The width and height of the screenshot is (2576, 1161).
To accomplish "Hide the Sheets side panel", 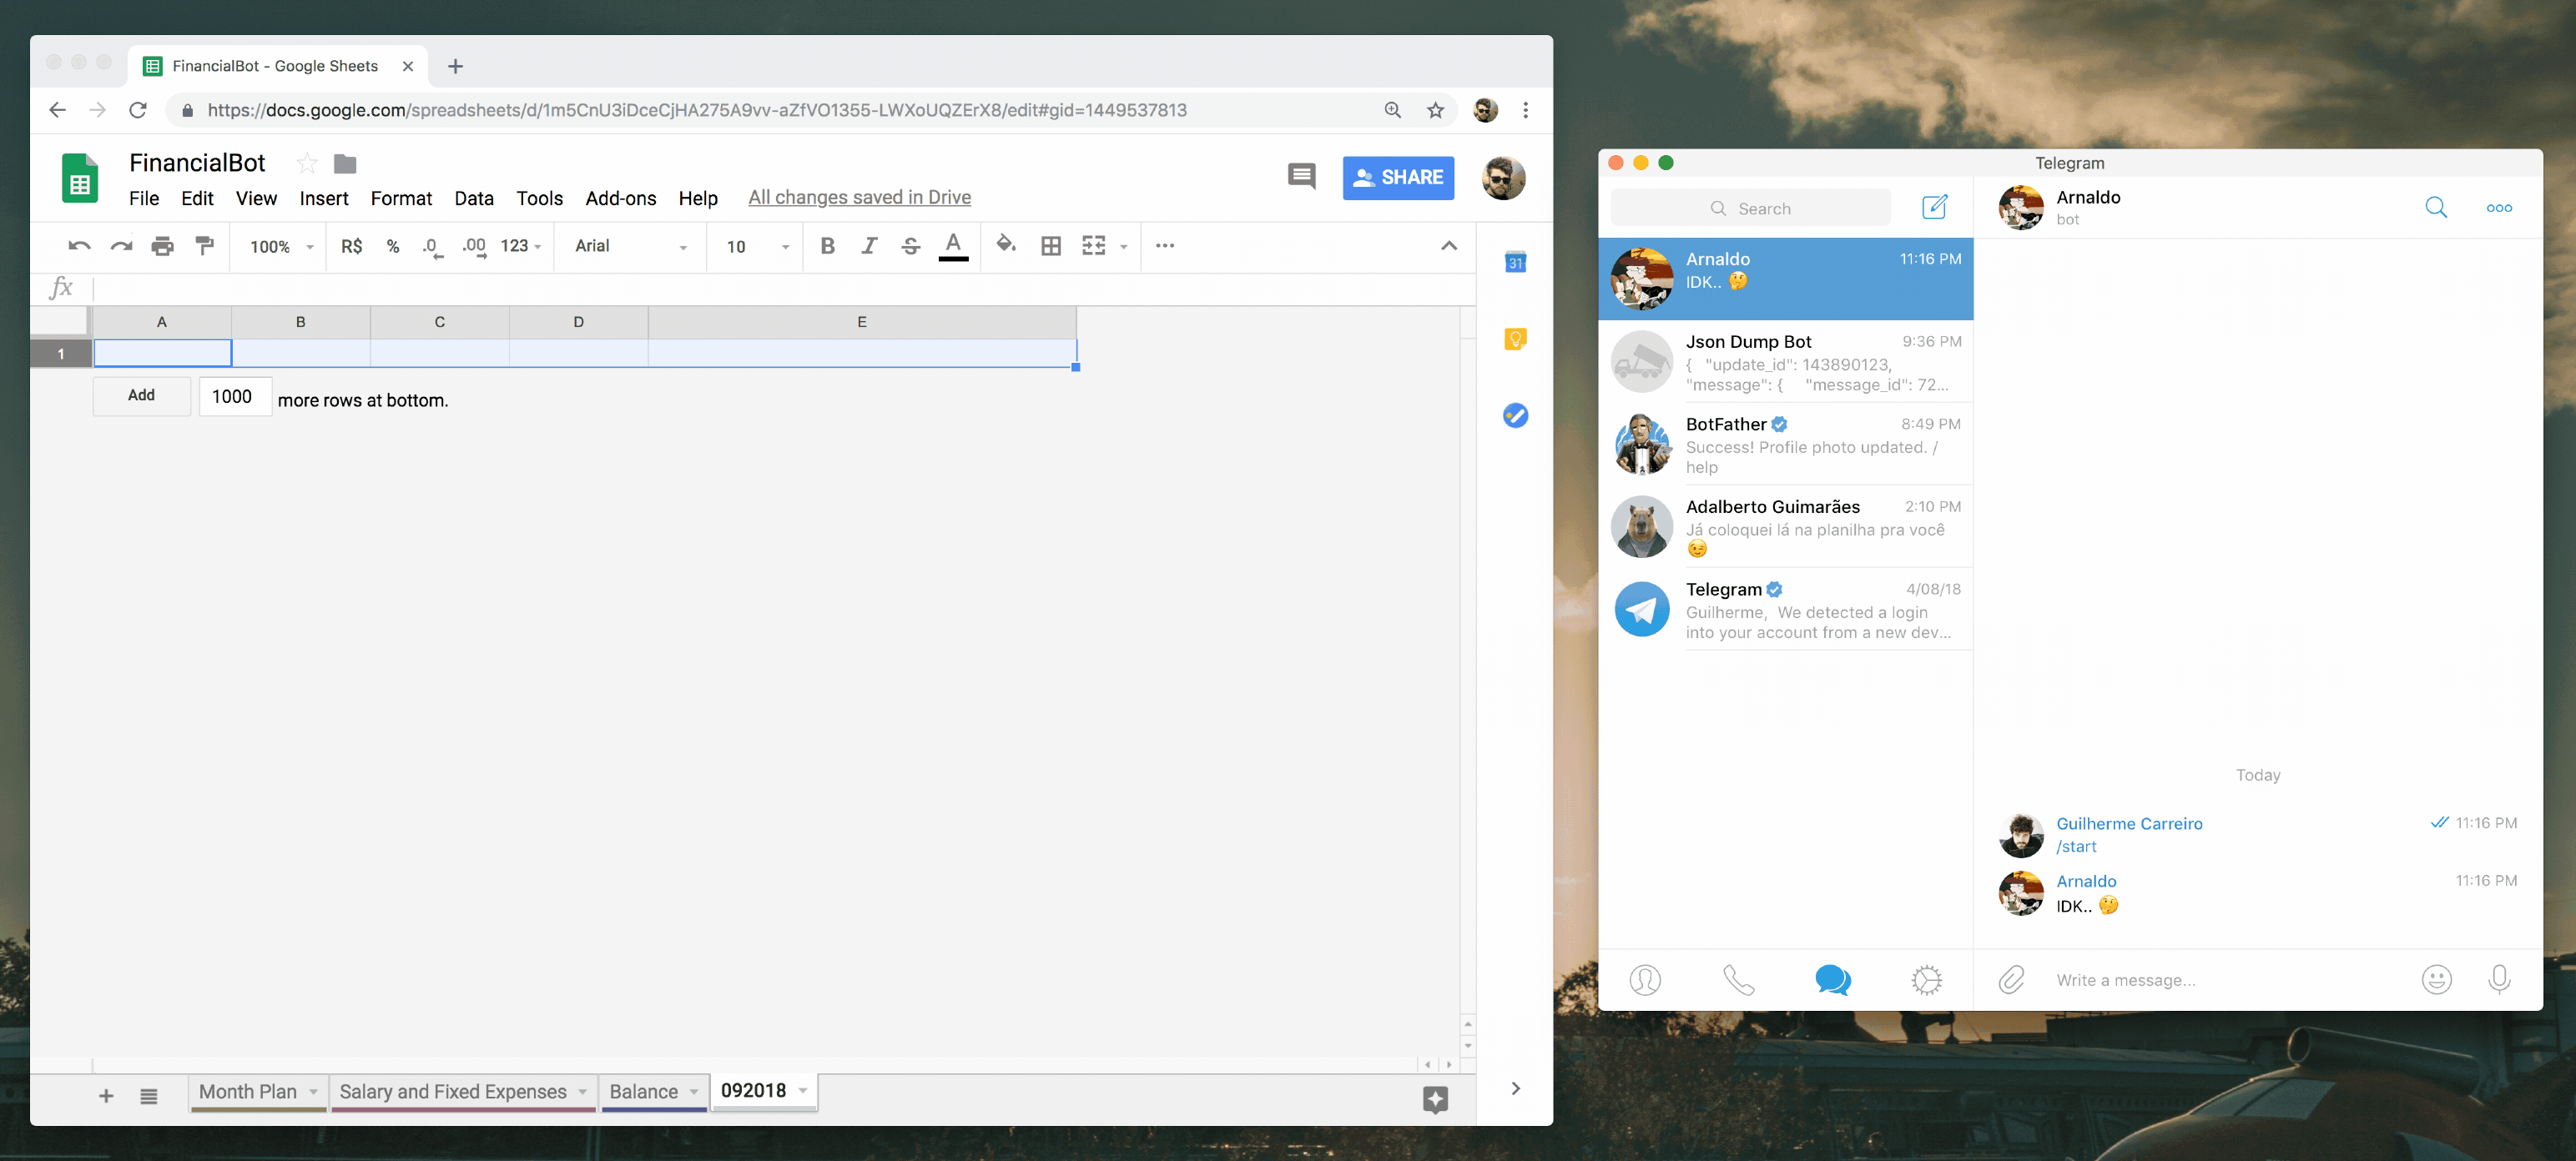I will click(1515, 1088).
